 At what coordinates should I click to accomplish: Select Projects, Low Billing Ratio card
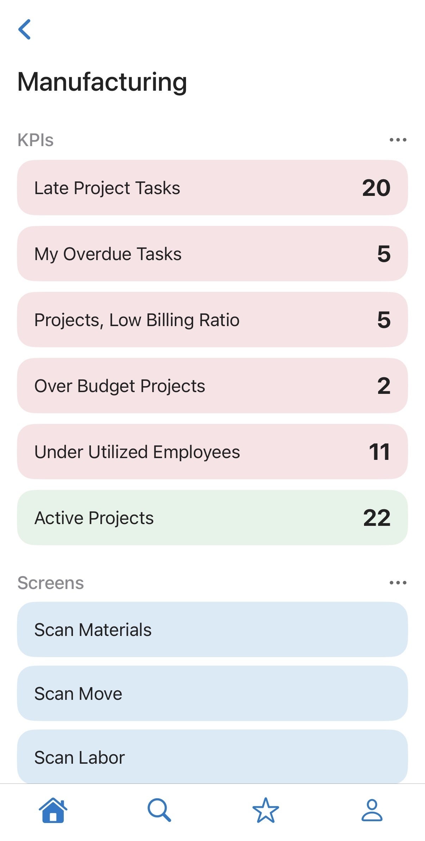tap(212, 320)
